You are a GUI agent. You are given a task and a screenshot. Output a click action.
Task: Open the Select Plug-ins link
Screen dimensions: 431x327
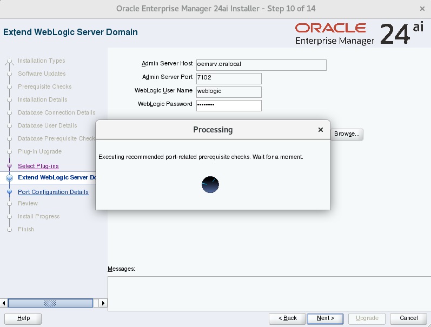tap(38, 166)
